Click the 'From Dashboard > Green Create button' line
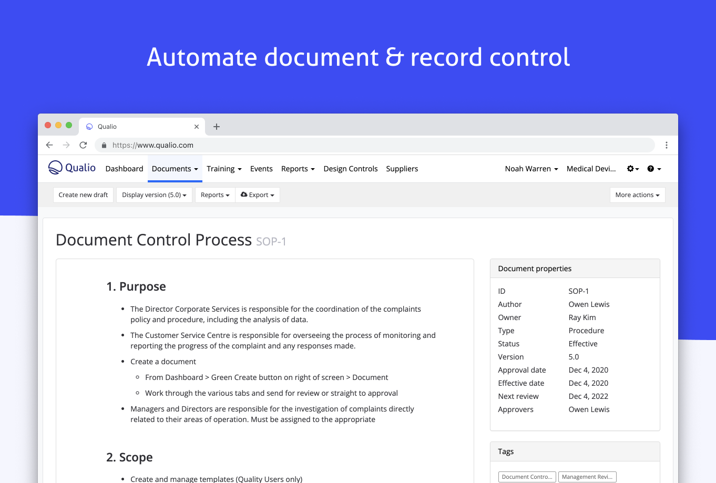The width and height of the screenshot is (716, 483). [267, 377]
